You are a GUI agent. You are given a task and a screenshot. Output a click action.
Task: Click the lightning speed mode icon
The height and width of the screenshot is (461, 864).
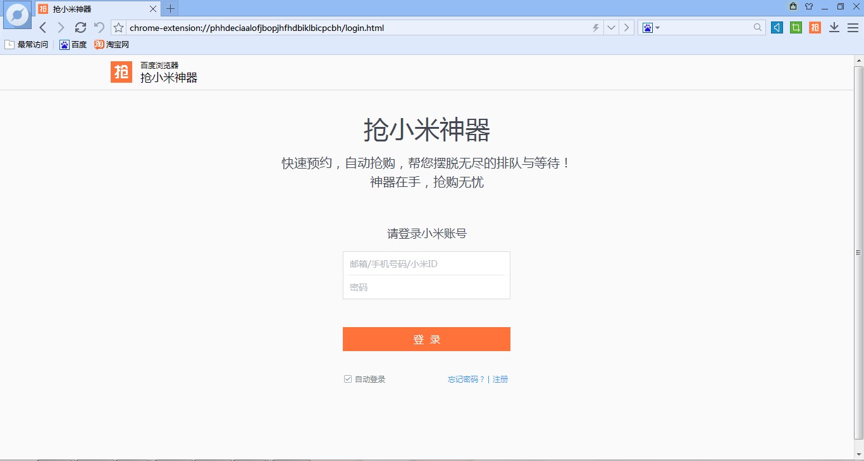tap(596, 28)
